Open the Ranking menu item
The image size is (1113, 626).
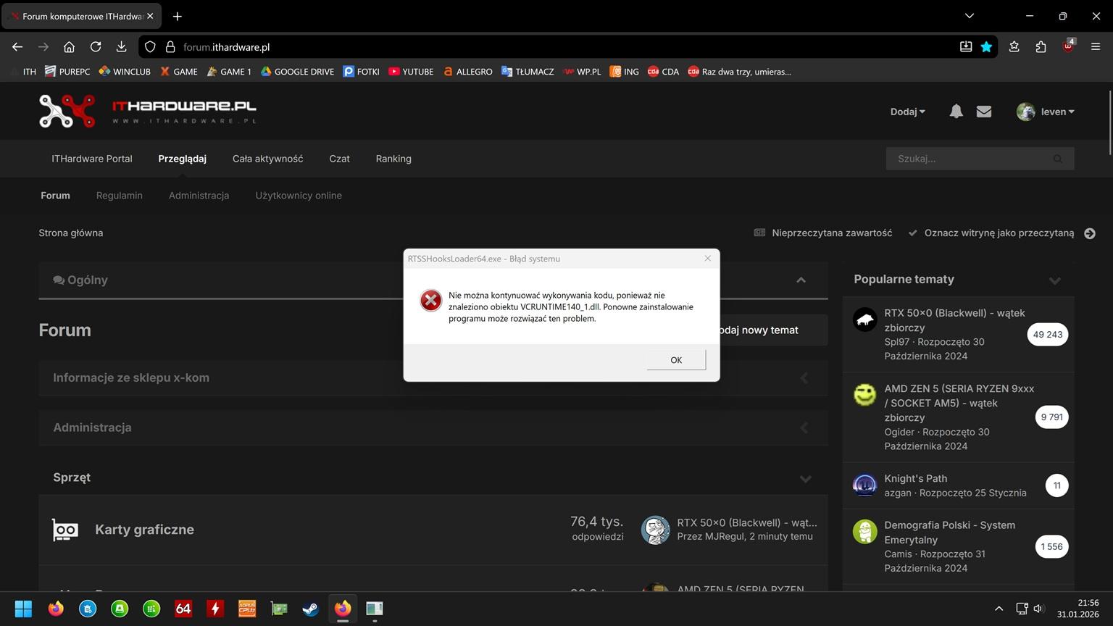[x=393, y=159]
